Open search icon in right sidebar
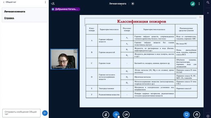211x118 pixels. pyautogui.click(x=208, y=3)
